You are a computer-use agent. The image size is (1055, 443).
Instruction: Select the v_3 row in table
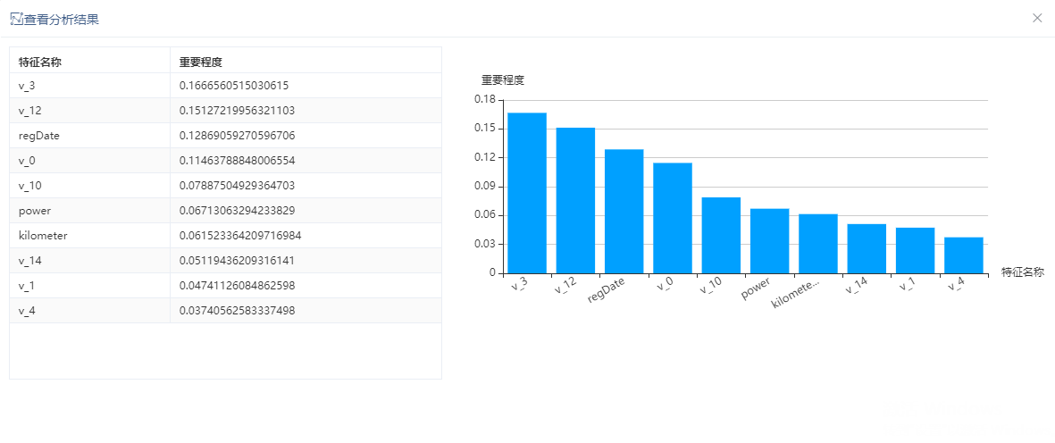[225, 86]
